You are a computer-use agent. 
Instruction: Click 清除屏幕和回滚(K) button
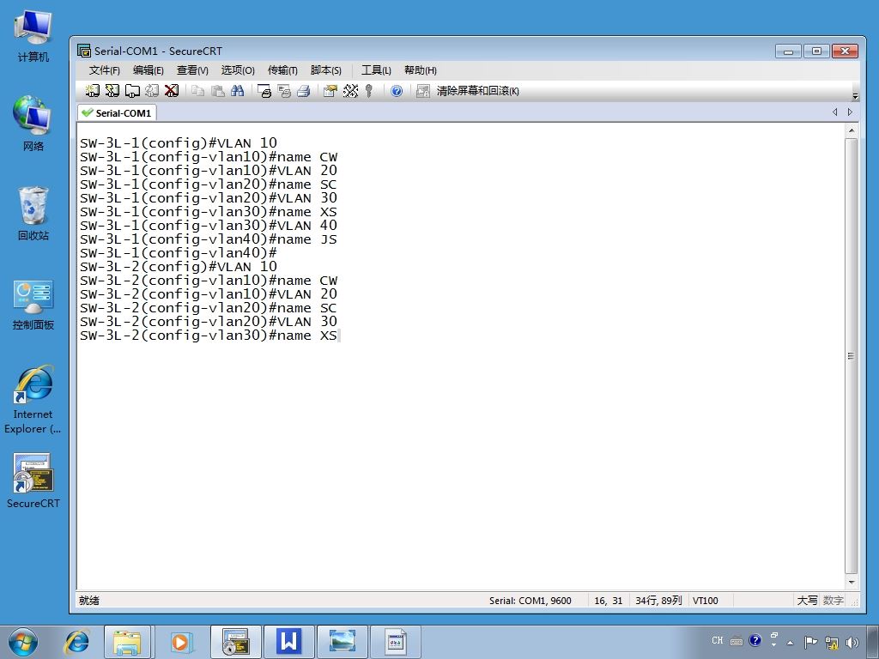pyautogui.click(x=477, y=91)
